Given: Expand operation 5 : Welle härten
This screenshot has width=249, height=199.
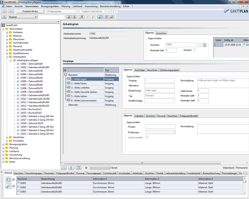Looking at the screenshot, I should [x=69, y=96].
